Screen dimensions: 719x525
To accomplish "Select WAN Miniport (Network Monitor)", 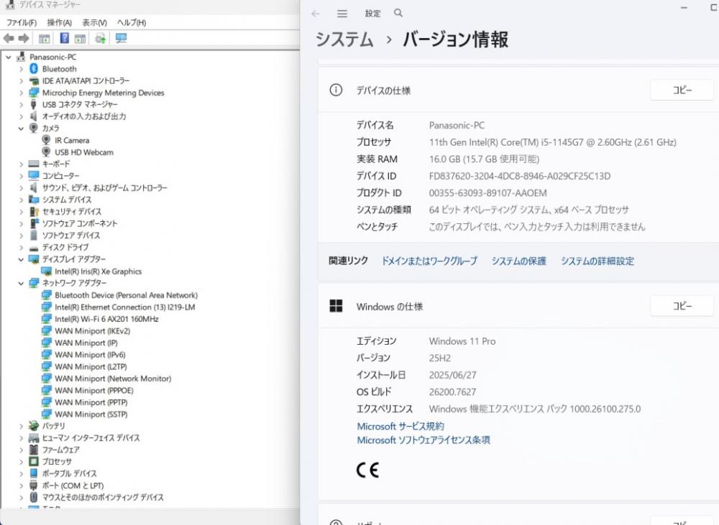I will (x=113, y=378).
